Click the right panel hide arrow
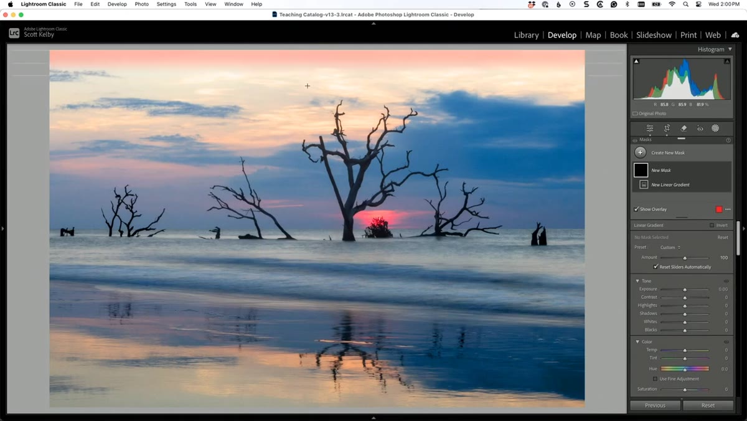747x421 pixels. 744,229
